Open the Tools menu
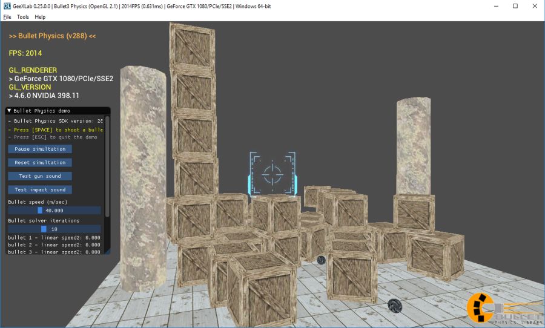The width and height of the screenshot is (545, 328). (x=23, y=17)
